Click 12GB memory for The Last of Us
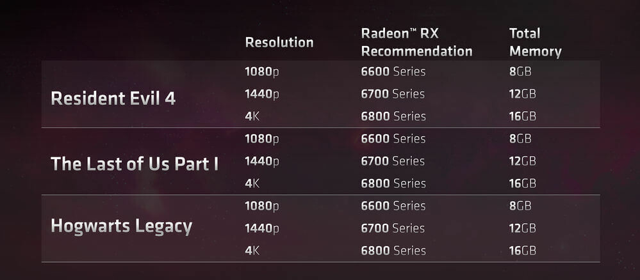640x280 pixels. pos(522,161)
